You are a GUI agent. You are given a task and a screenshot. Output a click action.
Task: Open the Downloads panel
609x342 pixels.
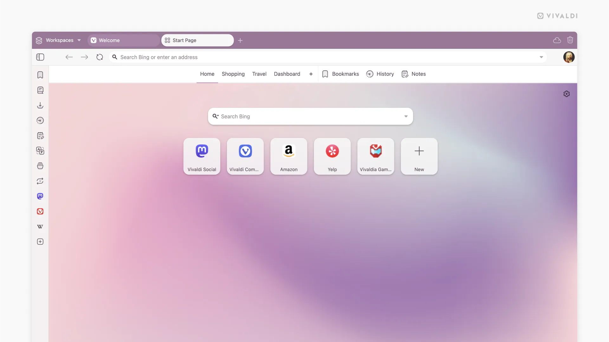click(x=40, y=105)
